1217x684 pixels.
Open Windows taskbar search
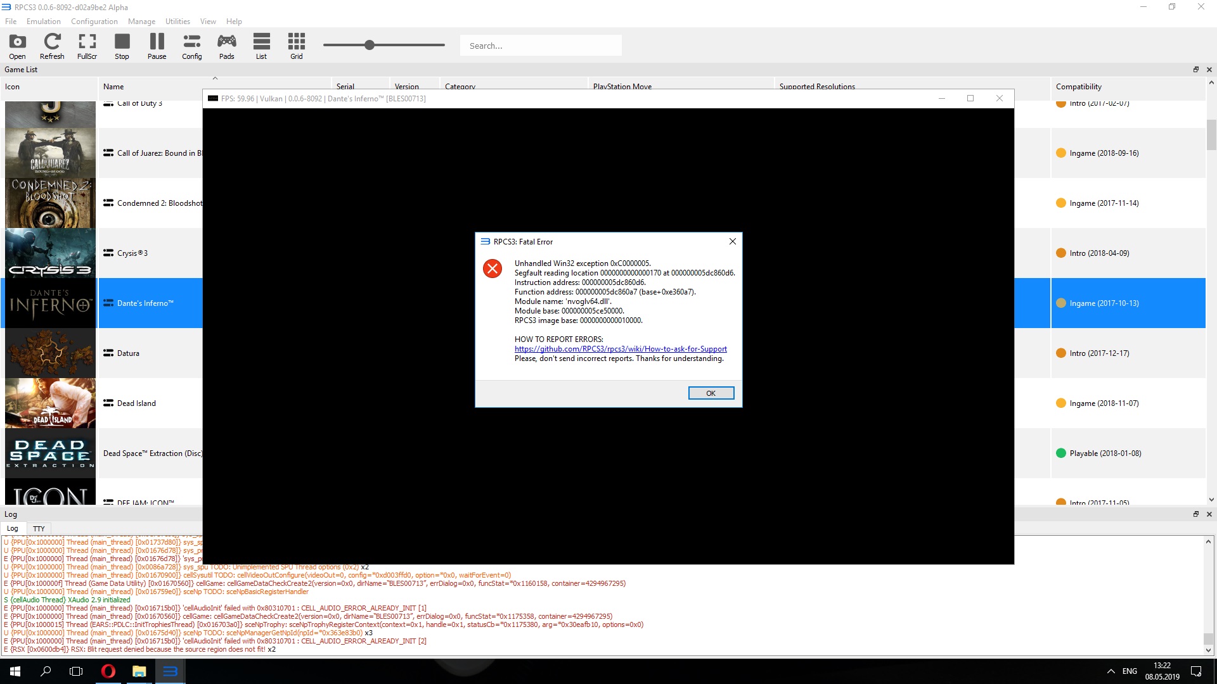[46, 671]
